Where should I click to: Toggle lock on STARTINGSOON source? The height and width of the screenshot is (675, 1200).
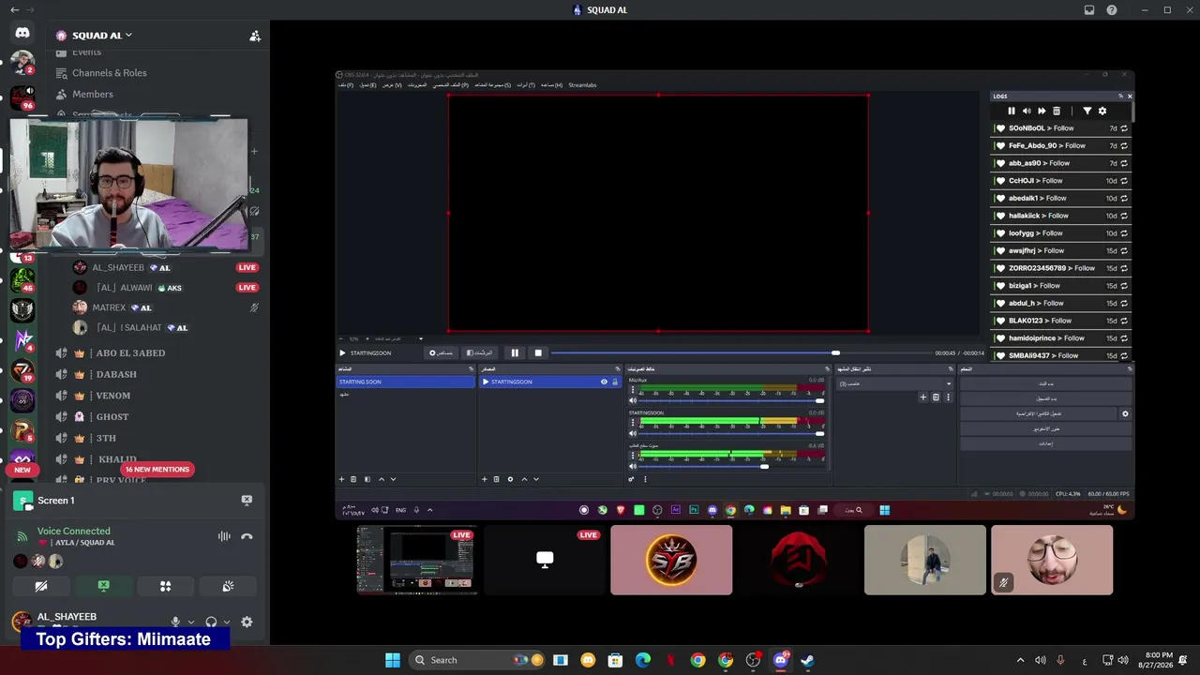coord(615,382)
